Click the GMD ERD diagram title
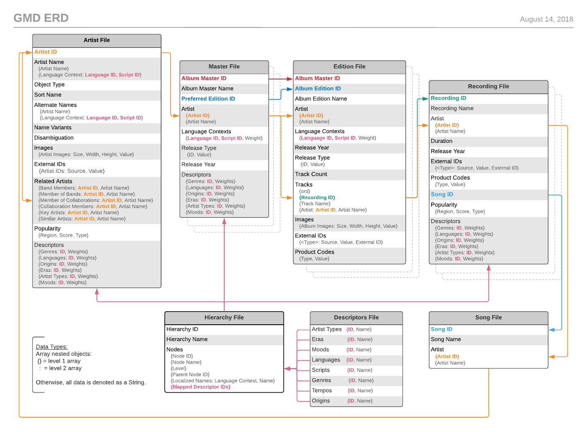The height and width of the screenshot is (432, 587). (41, 18)
